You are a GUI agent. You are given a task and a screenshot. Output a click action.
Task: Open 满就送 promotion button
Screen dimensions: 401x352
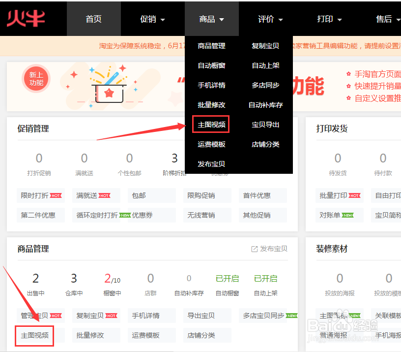coord(96,195)
